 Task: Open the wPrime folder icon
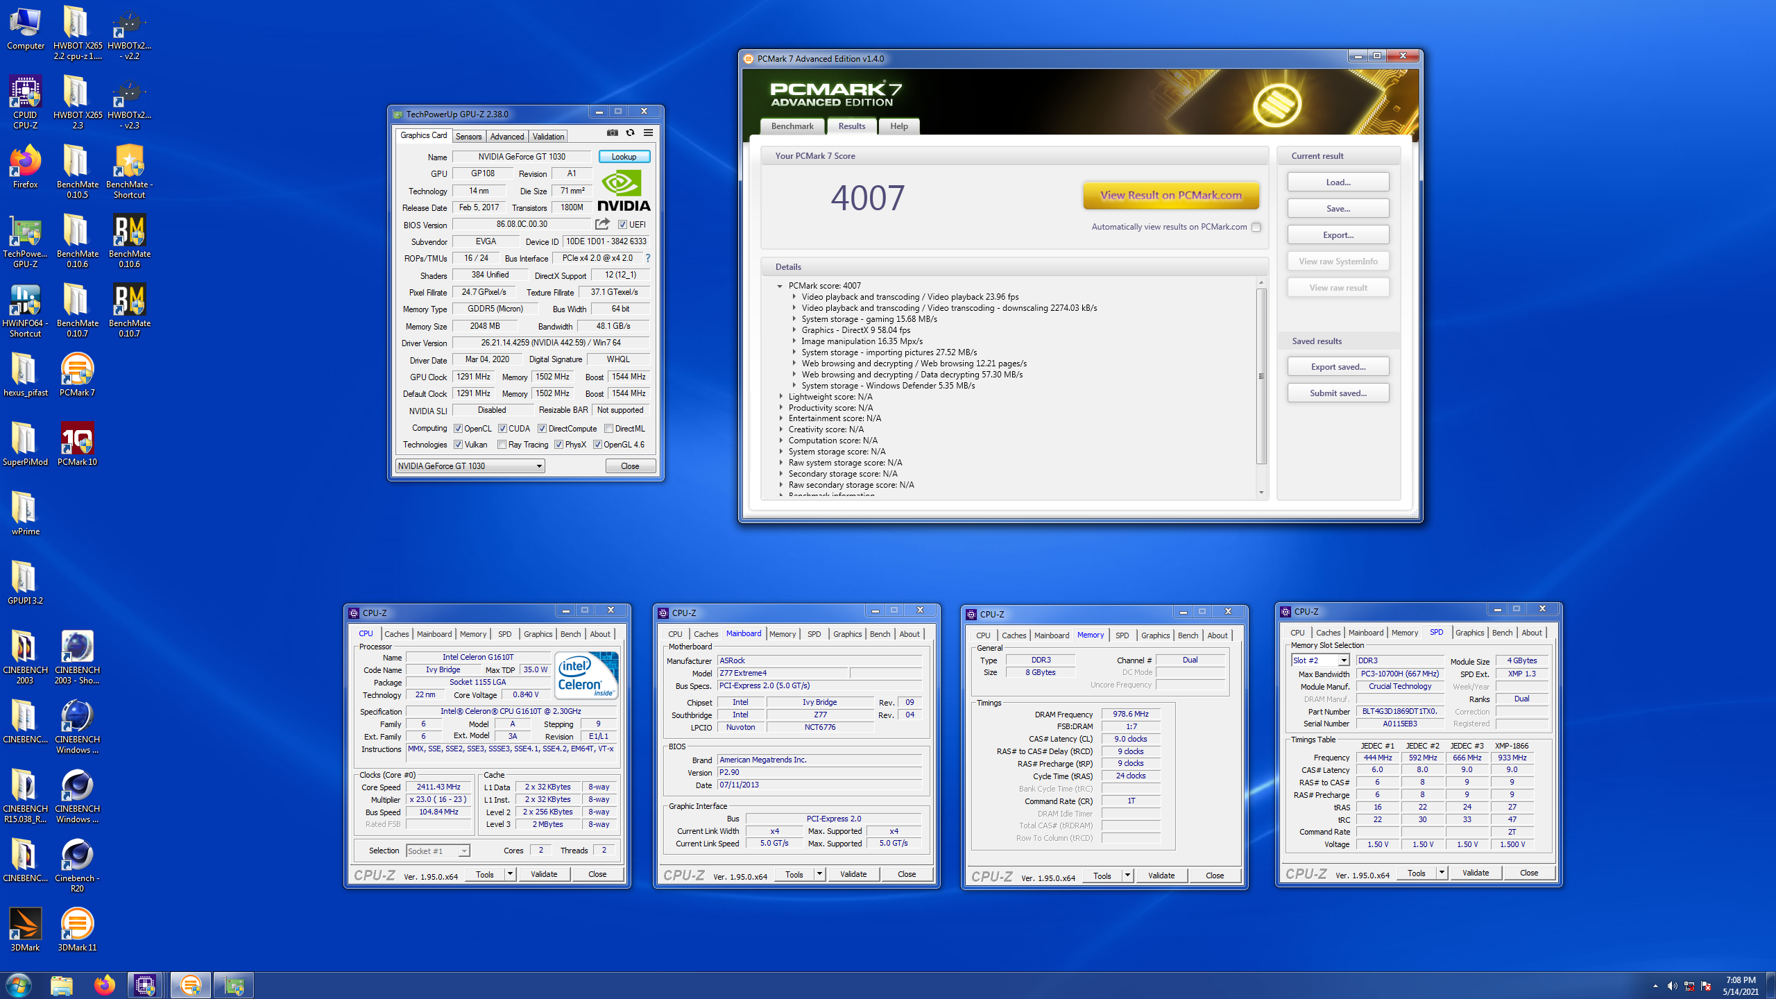(26, 513)
